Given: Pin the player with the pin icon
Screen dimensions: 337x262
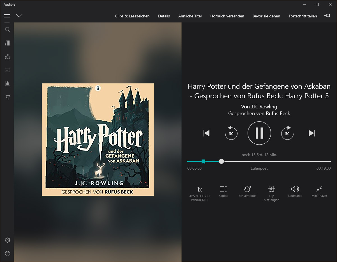Looking at the screenshot, I should click(x=327, y=16).
